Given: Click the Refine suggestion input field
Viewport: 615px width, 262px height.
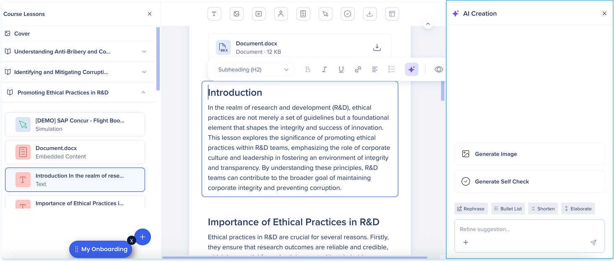Looking at the screenshot, I should pos(524,229).
